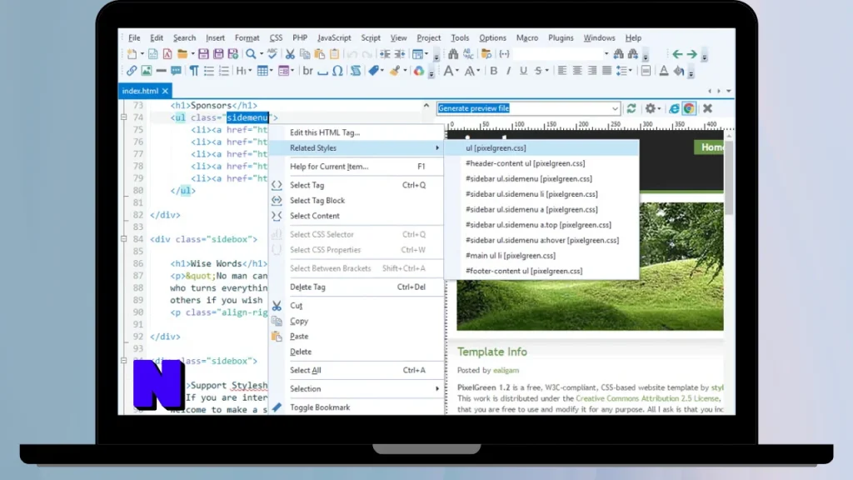Toggle Strikethrough formatting
The image size is (853, 480).
(x=538, y=71)
